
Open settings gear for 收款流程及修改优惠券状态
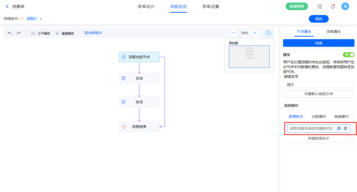coord(339,128)
